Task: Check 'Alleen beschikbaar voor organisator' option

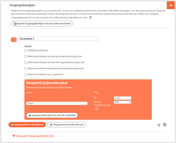Action: coord(25,74)
